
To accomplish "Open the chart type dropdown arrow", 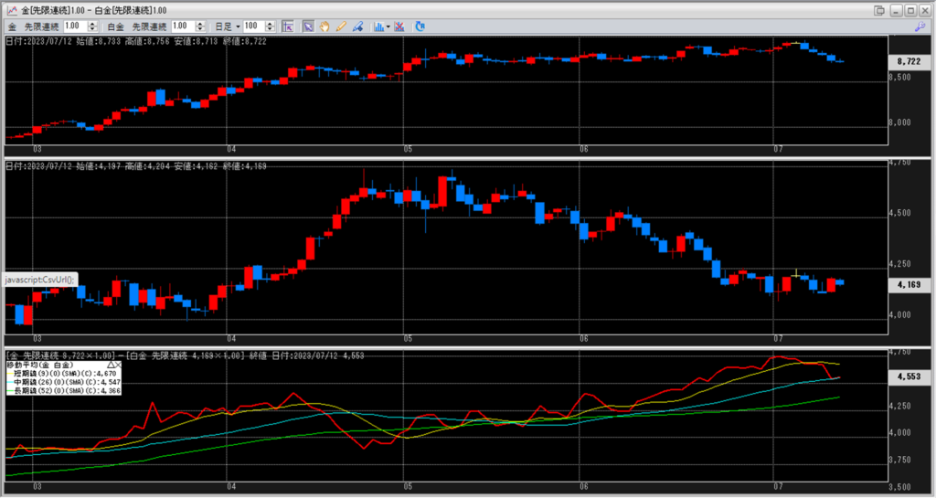I will pos(388,26).
